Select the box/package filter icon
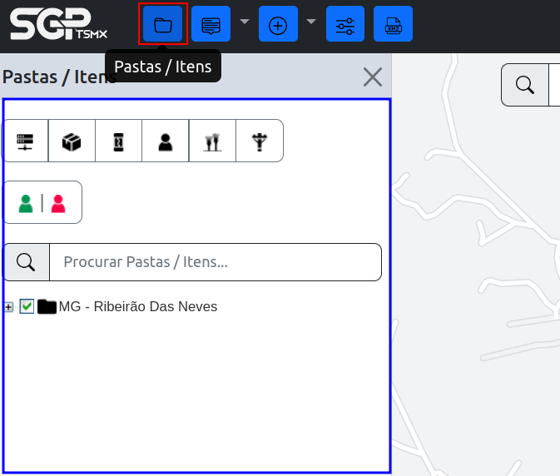Viewport: 560px width, 476px height. [72, 141]
